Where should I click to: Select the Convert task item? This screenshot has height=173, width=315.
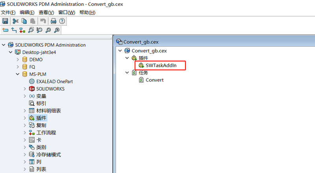coord(154,80)
